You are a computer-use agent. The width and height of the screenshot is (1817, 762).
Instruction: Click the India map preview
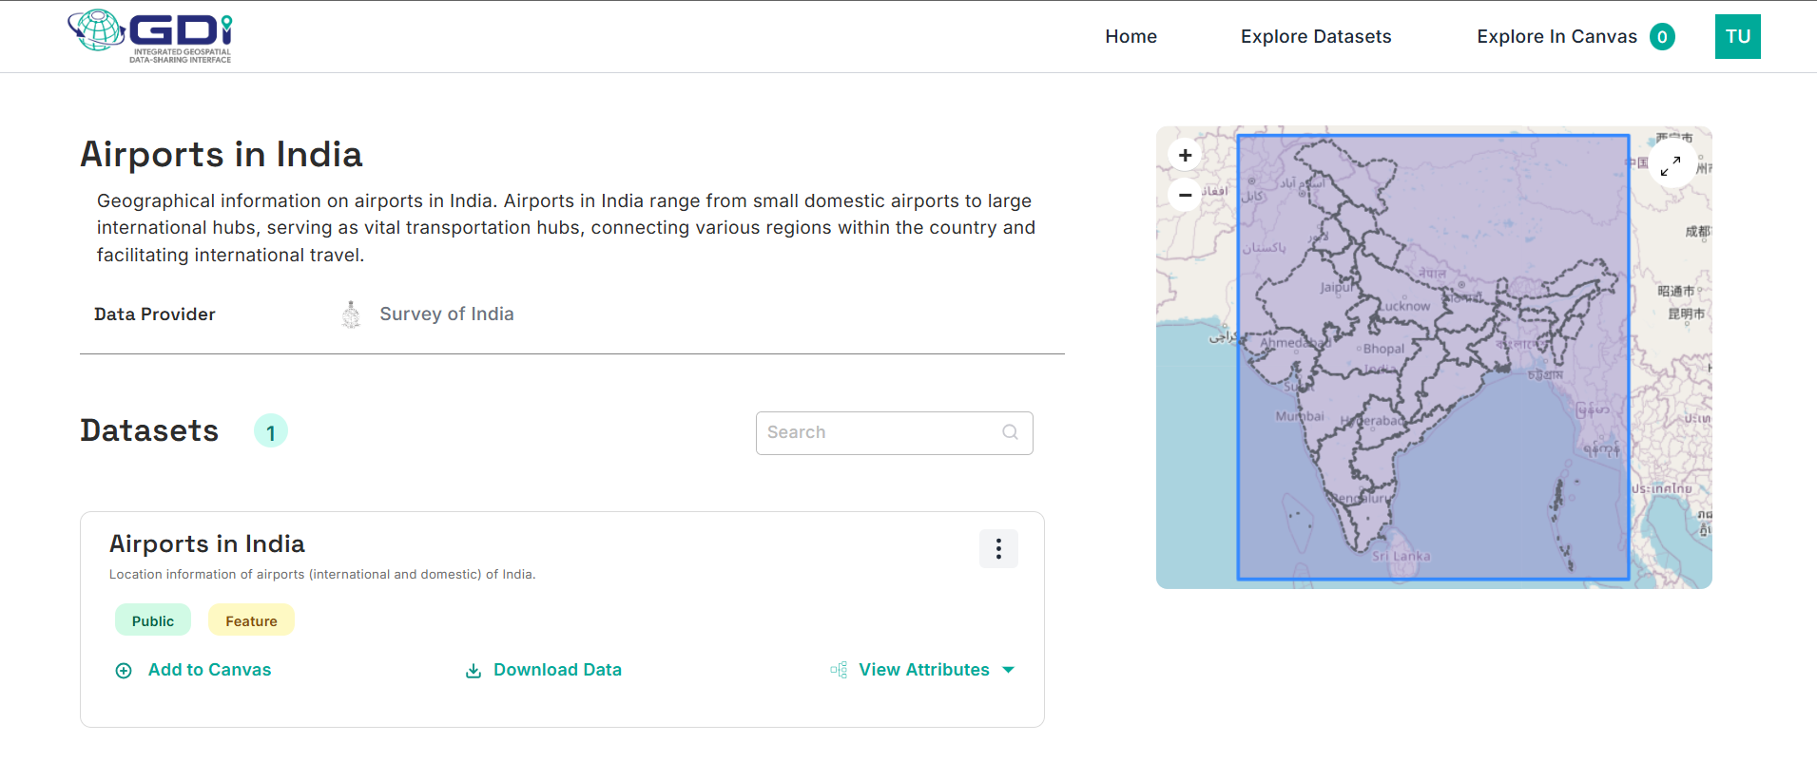[x=1434, y=357]
